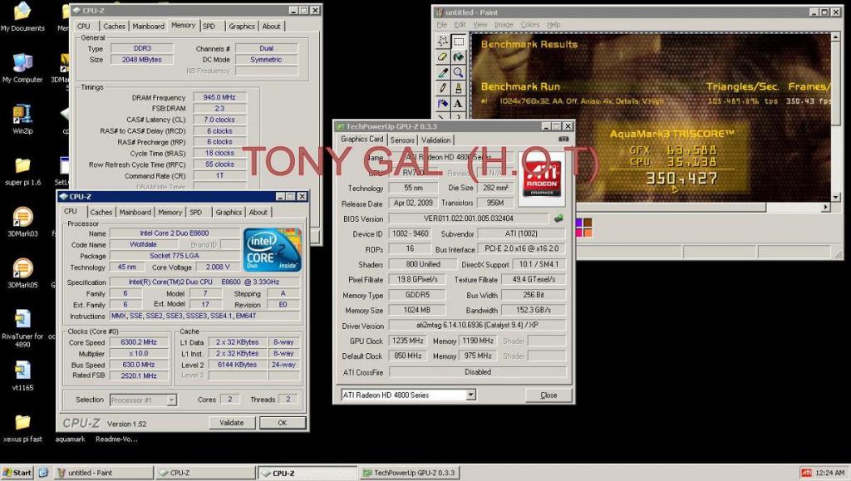This screenshot has height=481, width=851.
Task: Click the Intel Core 2 Duo logo
Action: [x=272, y=250]
